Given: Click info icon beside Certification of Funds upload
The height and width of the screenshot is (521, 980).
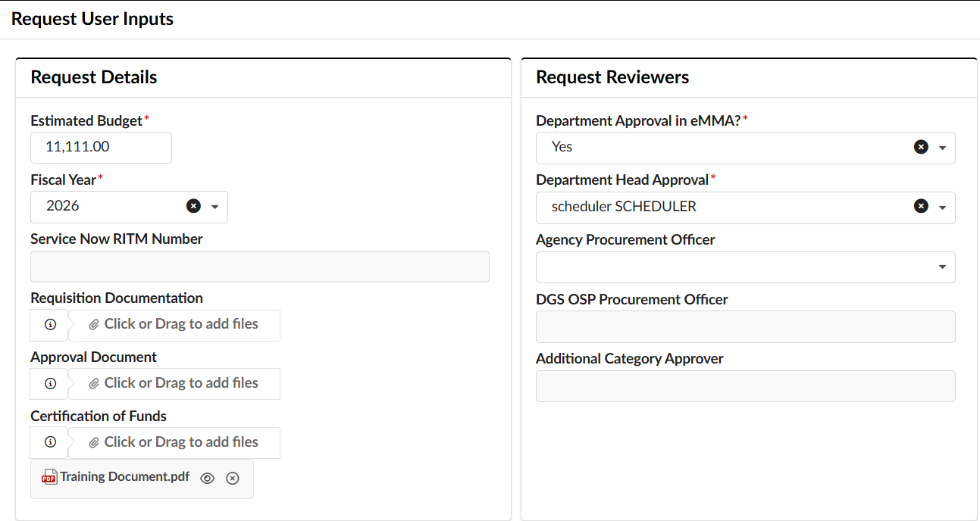Looking at the screenshot, I should (x=50, y=442).
